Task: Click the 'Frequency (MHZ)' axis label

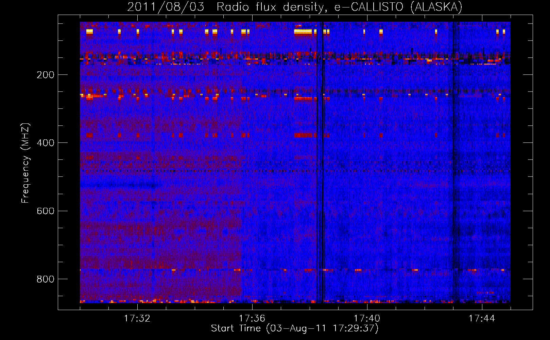Action: [25, 163]
